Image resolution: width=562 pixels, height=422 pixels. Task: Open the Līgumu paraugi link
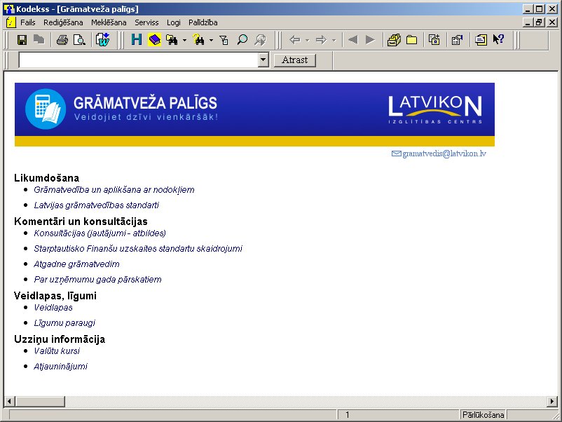tap(64, 322)
